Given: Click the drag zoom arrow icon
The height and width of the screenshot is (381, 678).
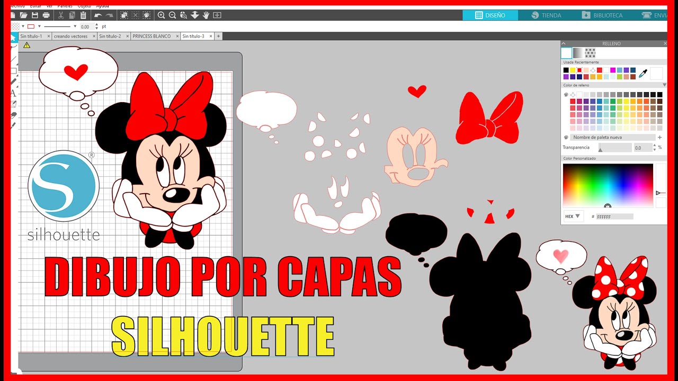Looking at the screenshot, I should tap(194, 15).
